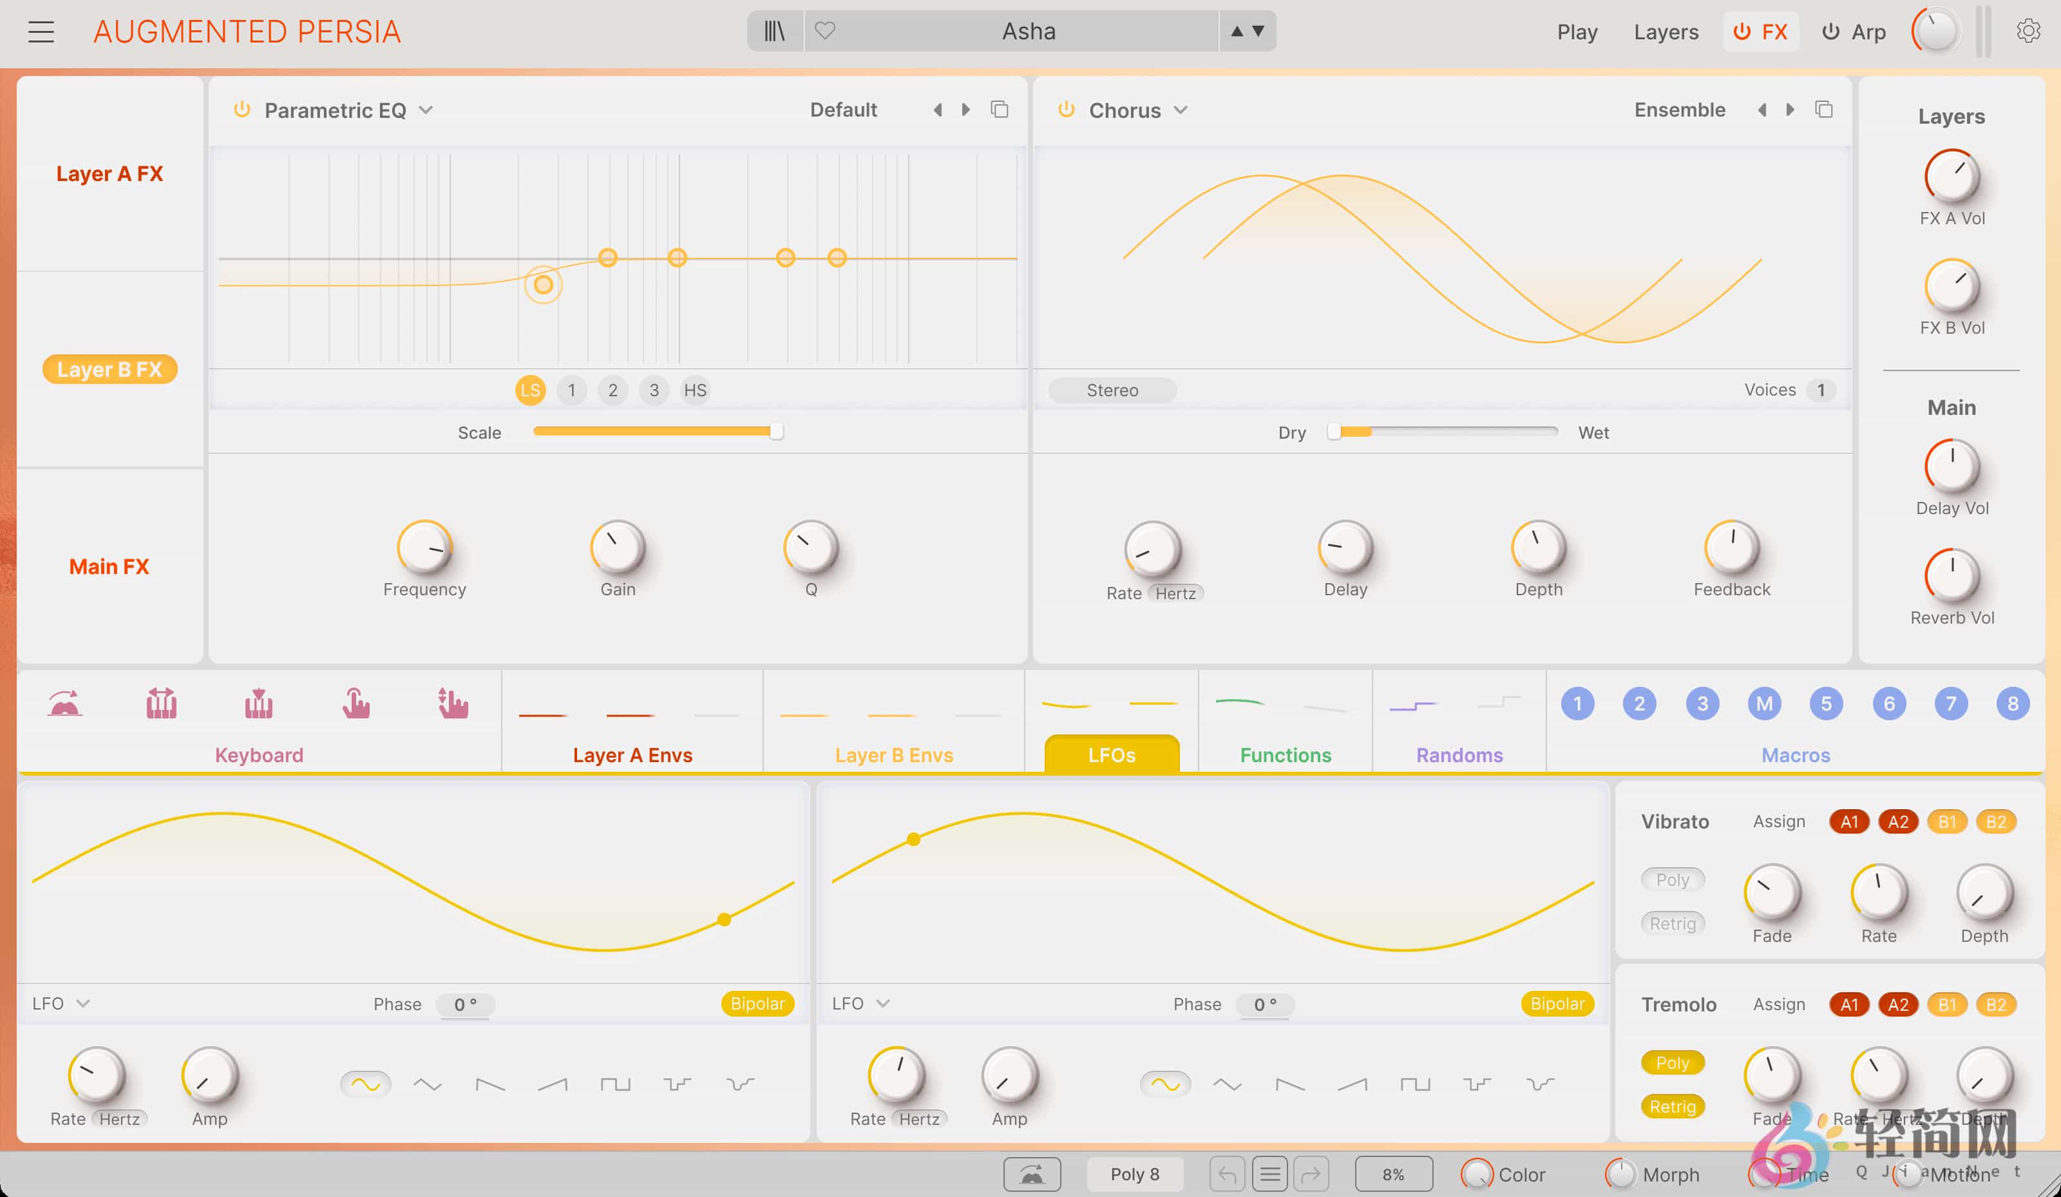Screen dimensions: 2061x1197
Task: Click the heart favorite icon
Action: 825,31
